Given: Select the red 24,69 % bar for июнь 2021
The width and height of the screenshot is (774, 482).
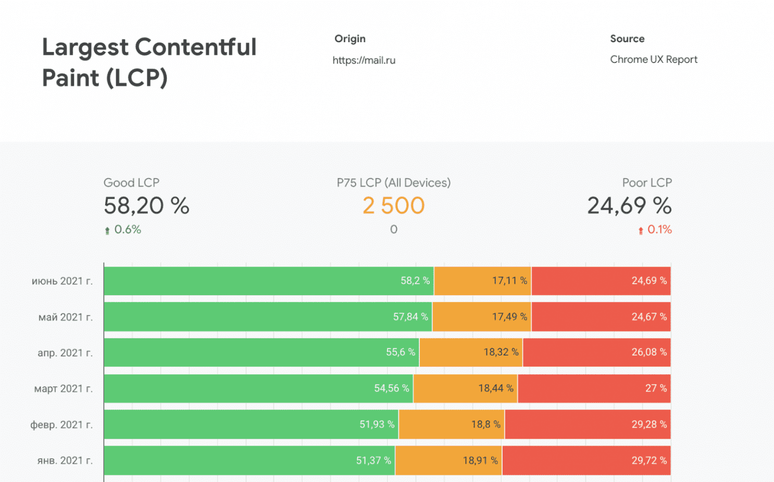Looking at the screenshot, I should [x=601, y=281].
